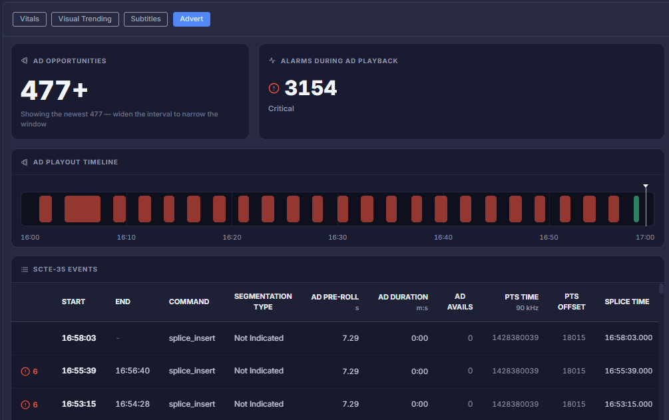
Task: Switch to the Vitals tab
Action: (x=29, y=19)
